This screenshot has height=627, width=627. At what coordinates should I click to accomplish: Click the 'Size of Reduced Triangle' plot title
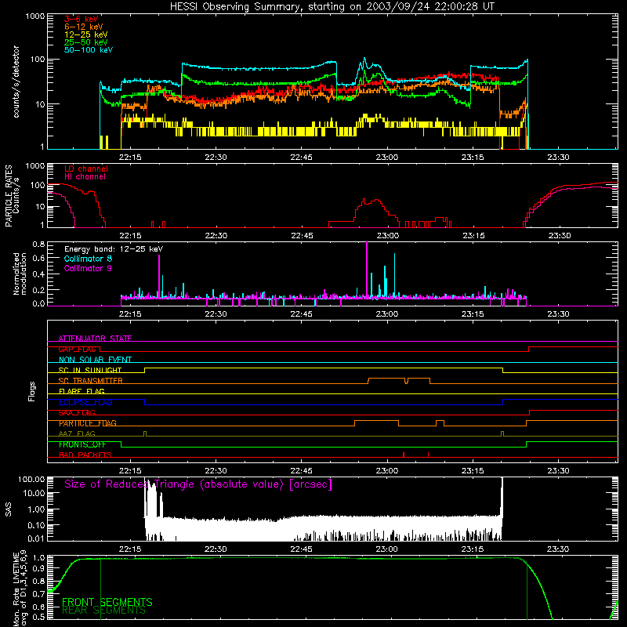[198, 484]
